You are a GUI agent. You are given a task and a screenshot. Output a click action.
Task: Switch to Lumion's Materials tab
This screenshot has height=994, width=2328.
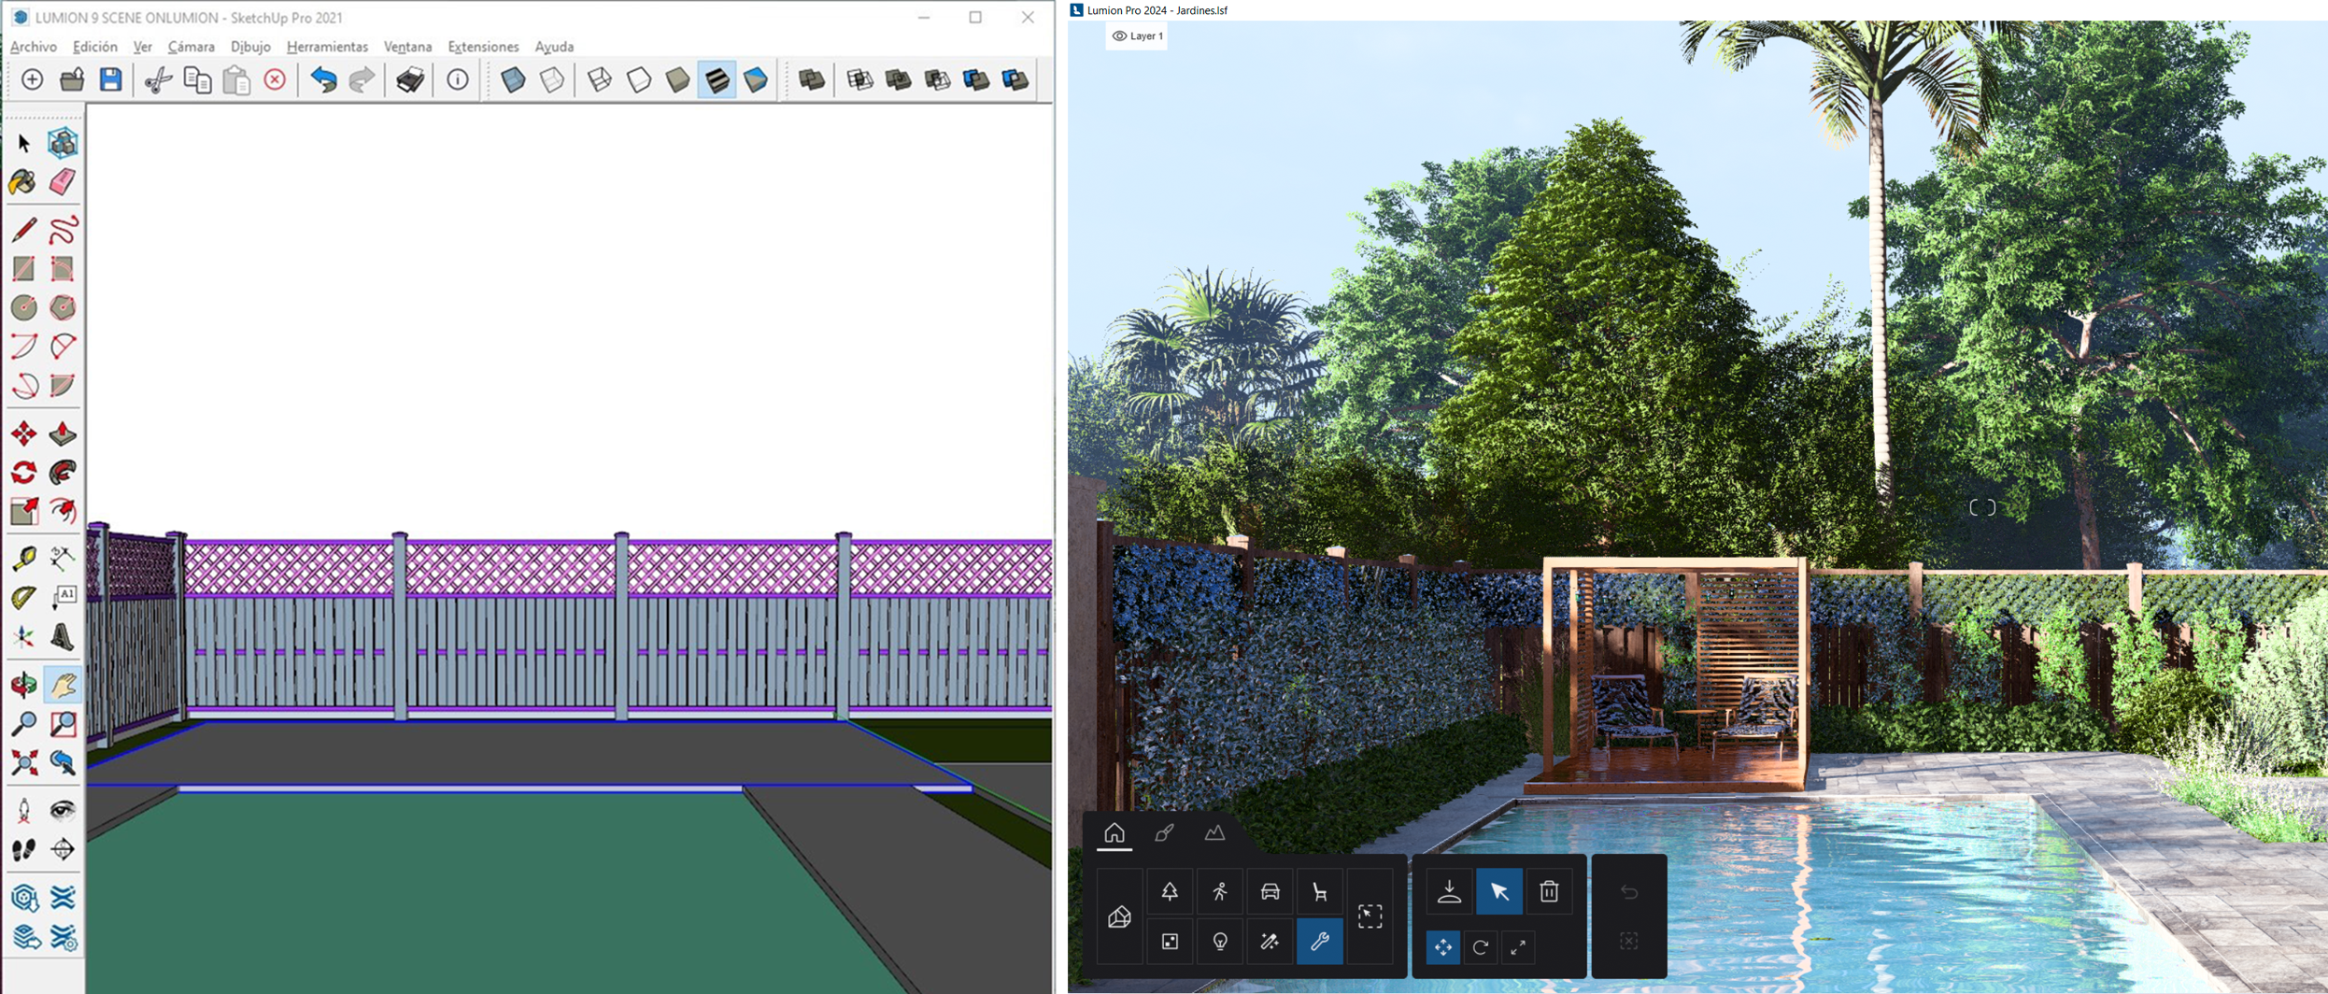(1165, 834)
